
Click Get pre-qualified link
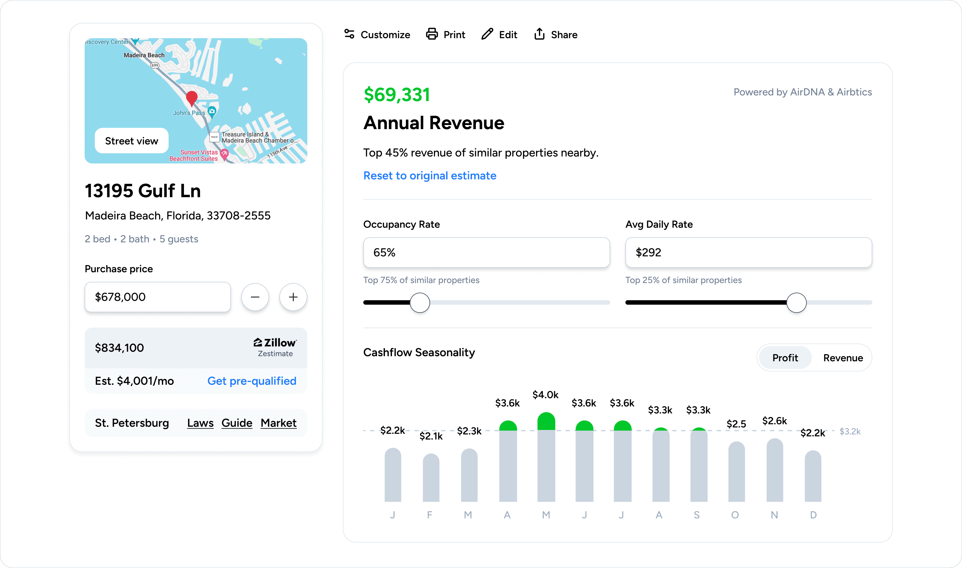click(x=252, y=381)
